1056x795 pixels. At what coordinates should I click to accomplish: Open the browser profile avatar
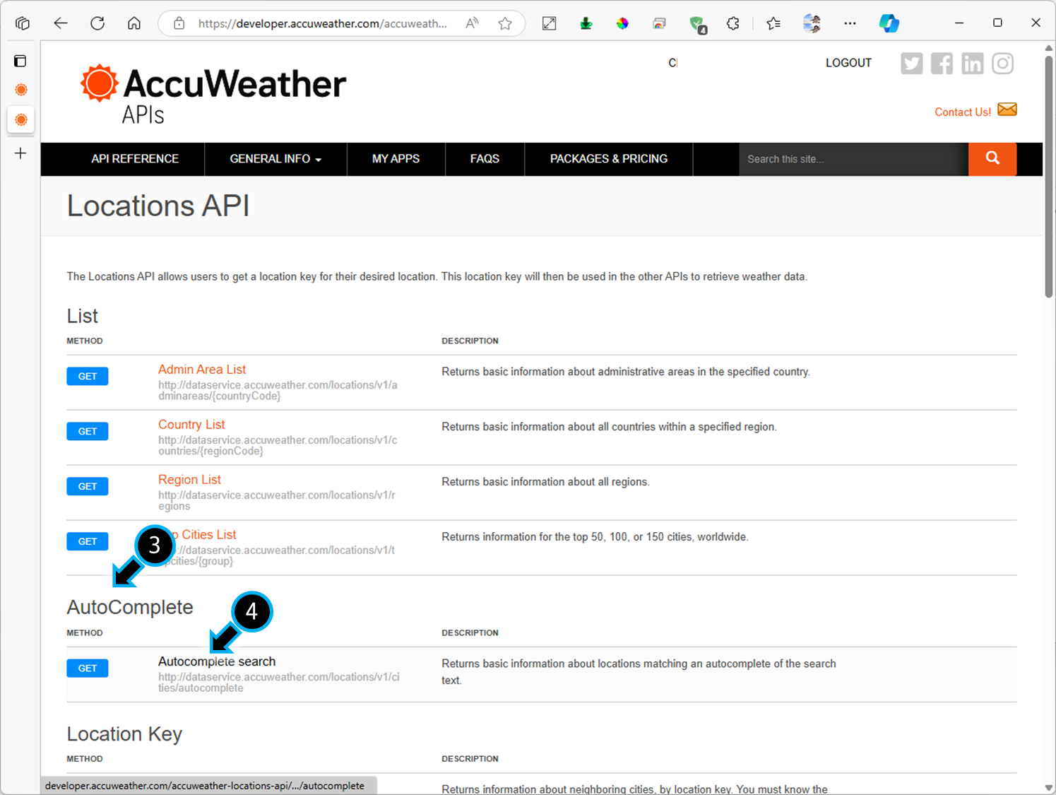point(812,23)
